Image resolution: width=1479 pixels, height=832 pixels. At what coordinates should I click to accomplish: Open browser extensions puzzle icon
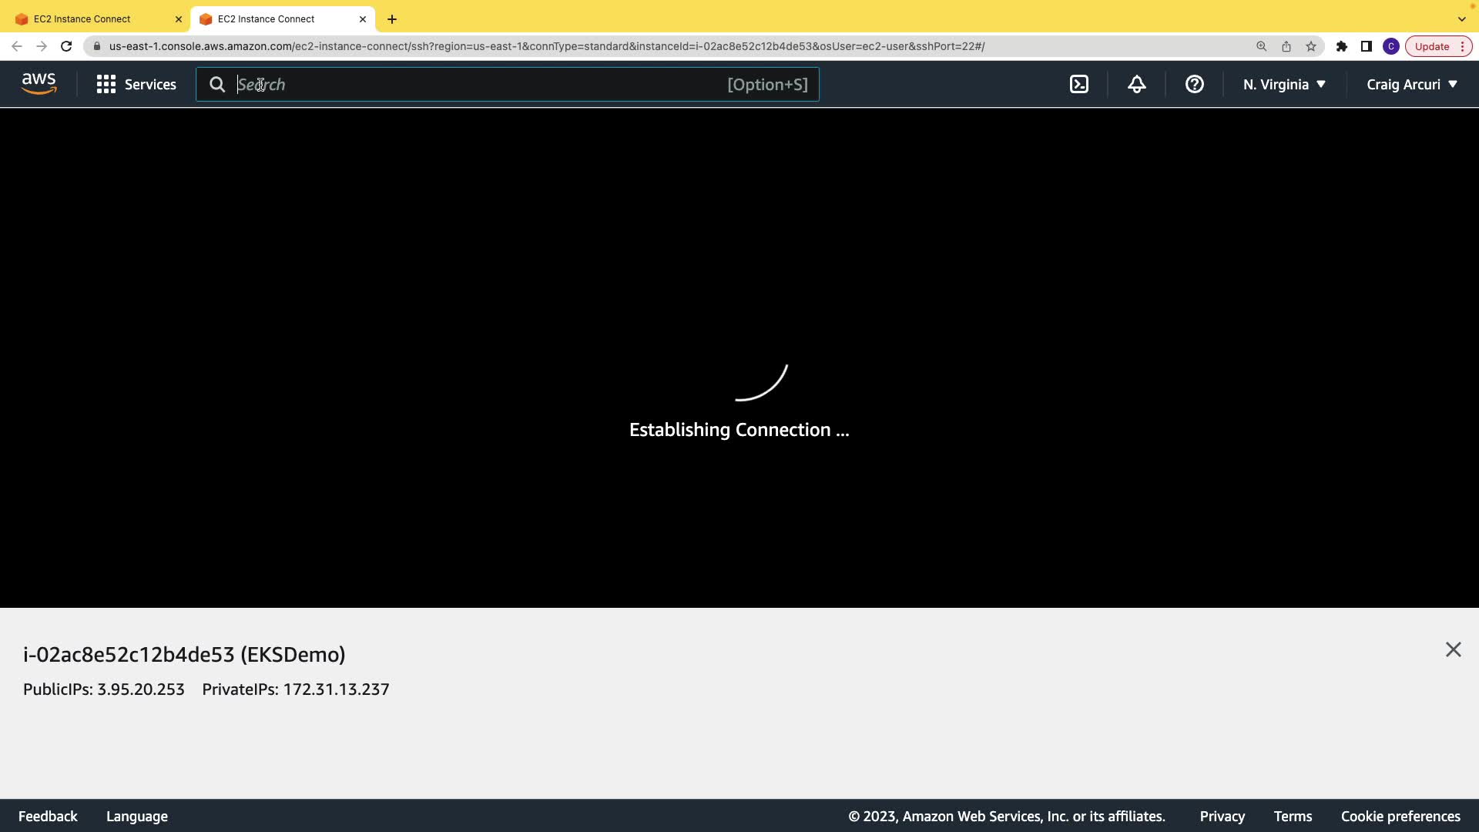(x=1342, y=46)
